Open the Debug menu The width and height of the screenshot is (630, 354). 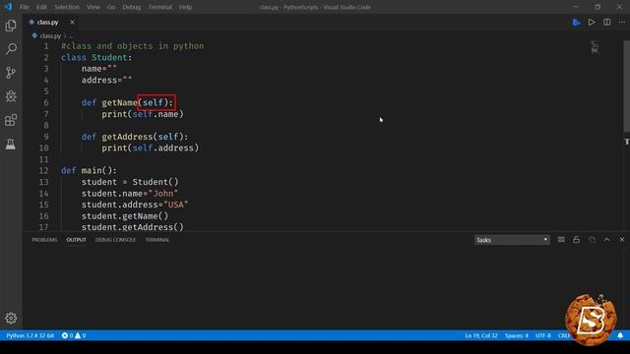[x=131, y=7]
